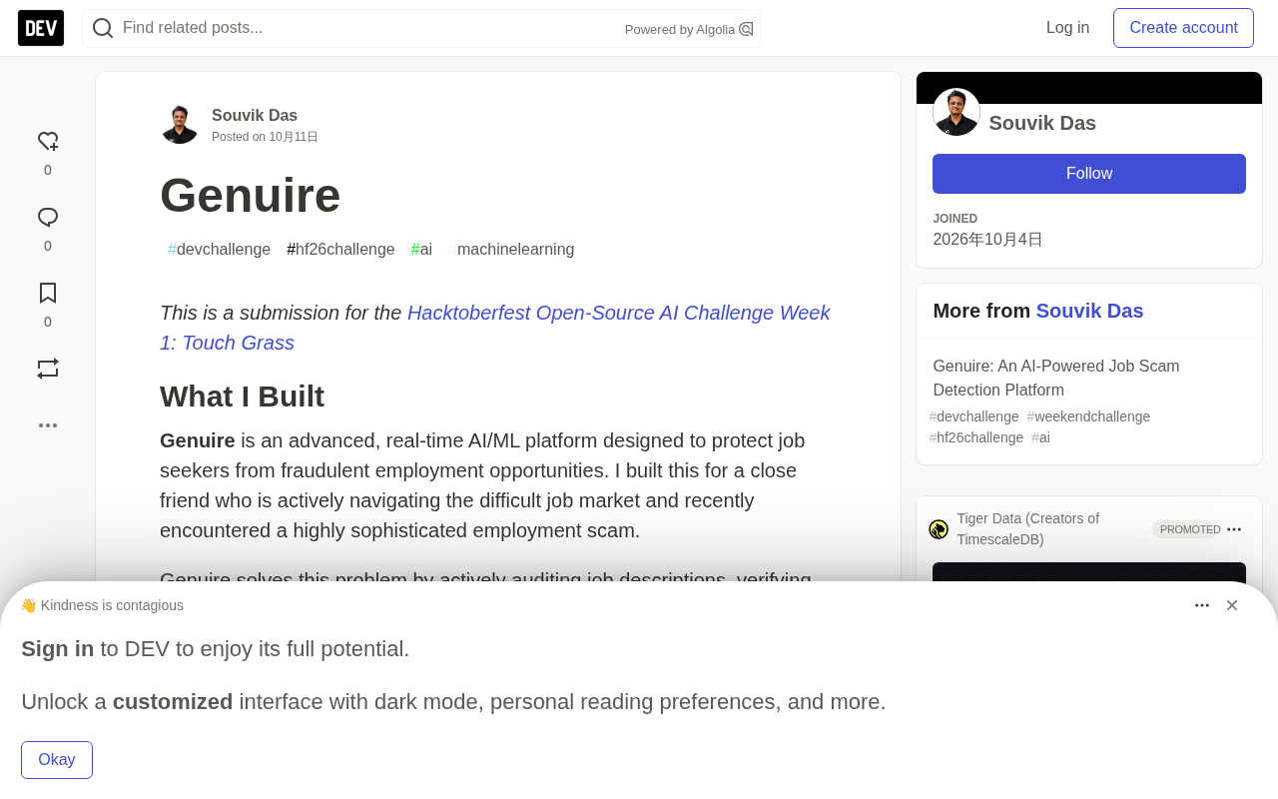The height and width of the screenshot is (799, 1278).
Task: Click the What I Built heading
Action: (x=243, y=397)
